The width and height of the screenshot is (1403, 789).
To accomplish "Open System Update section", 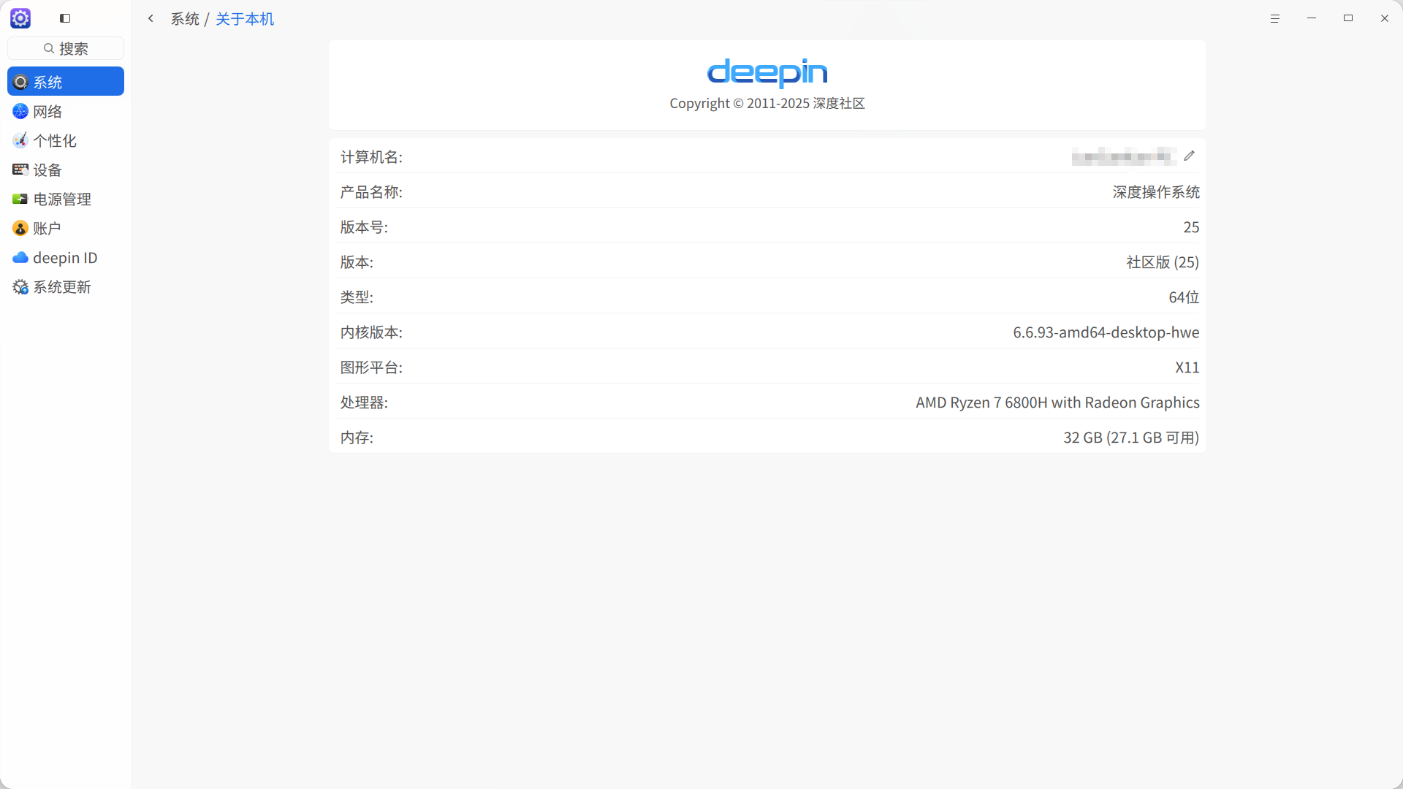I will tap(61, 286).
